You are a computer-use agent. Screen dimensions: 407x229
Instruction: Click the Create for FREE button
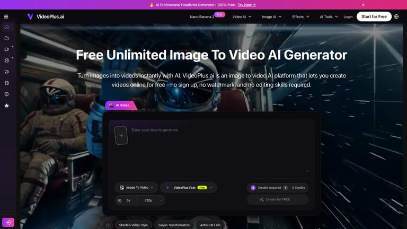278,199
